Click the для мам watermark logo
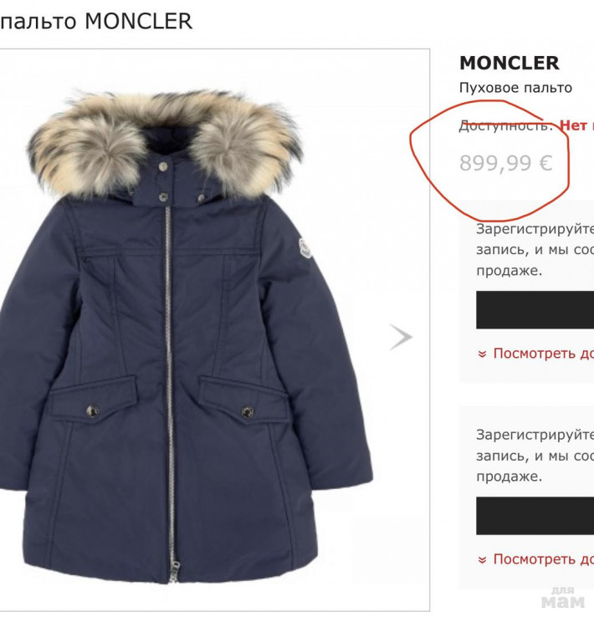 tap(563, 597)
